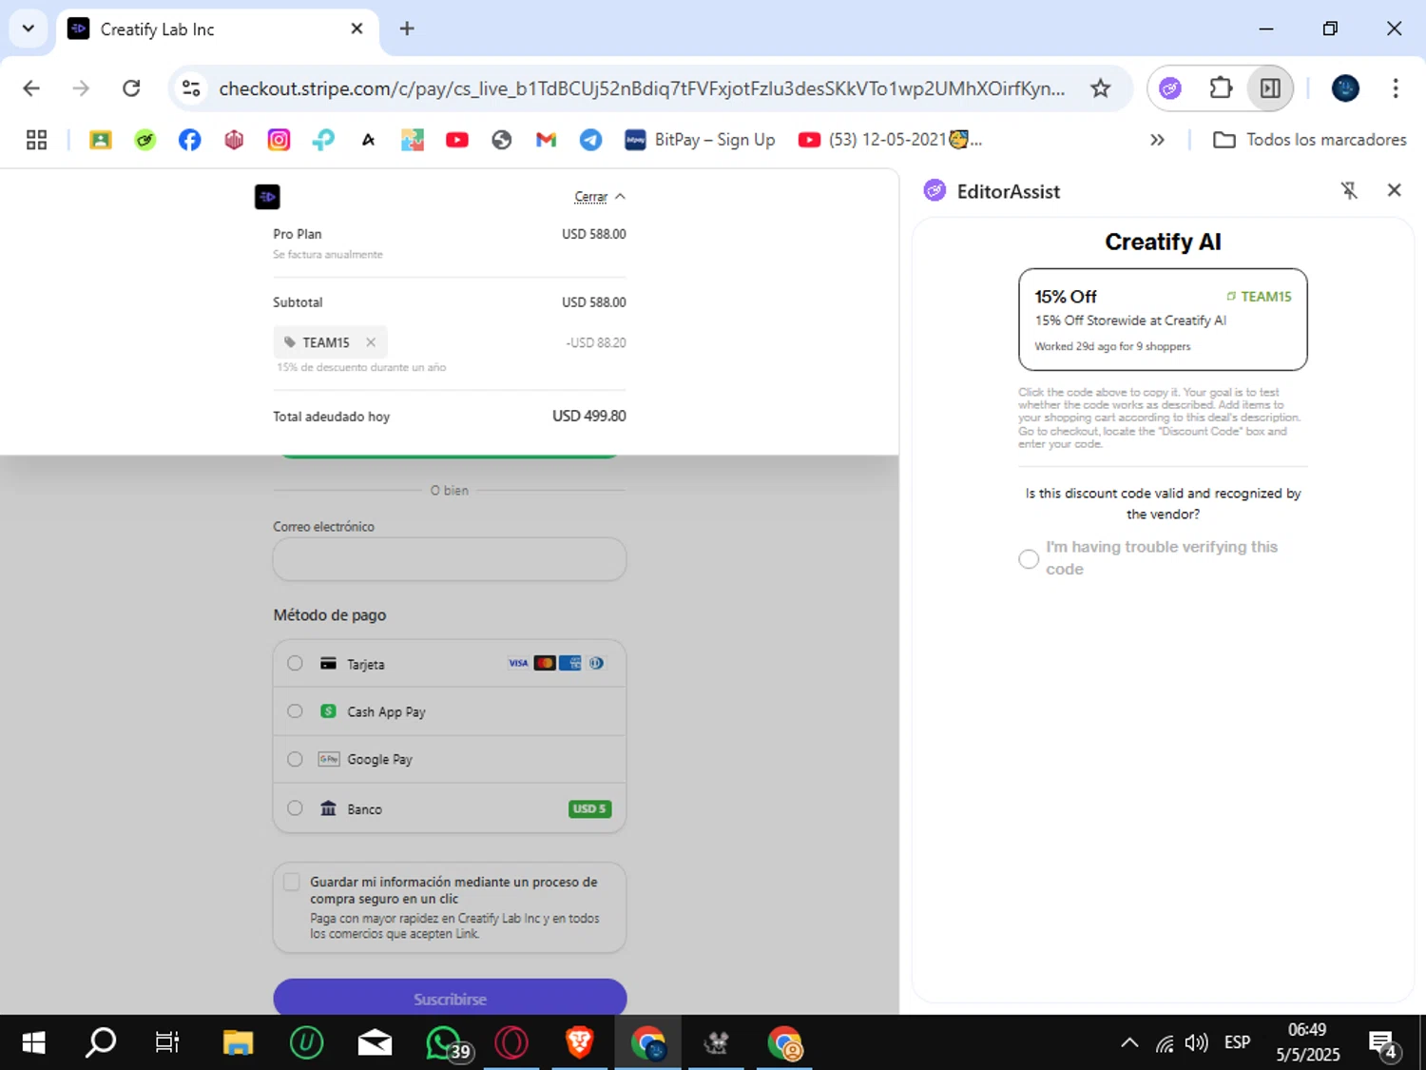Open the Facebook bookmark

pos(189,140)
